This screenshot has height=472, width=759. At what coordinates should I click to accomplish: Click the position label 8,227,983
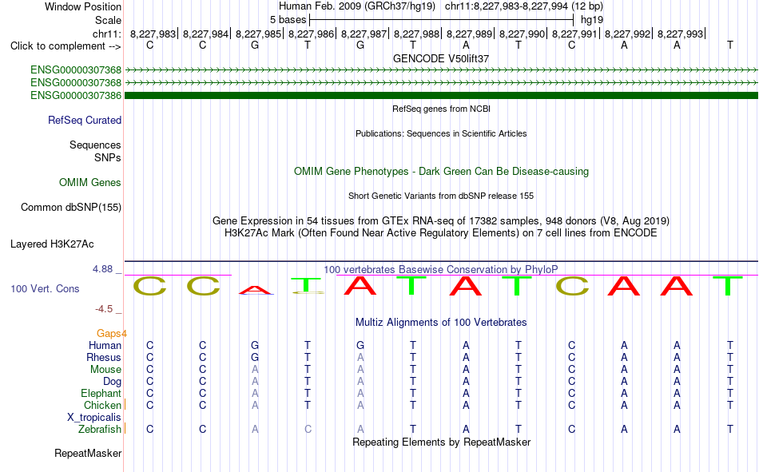coord(153,34)
